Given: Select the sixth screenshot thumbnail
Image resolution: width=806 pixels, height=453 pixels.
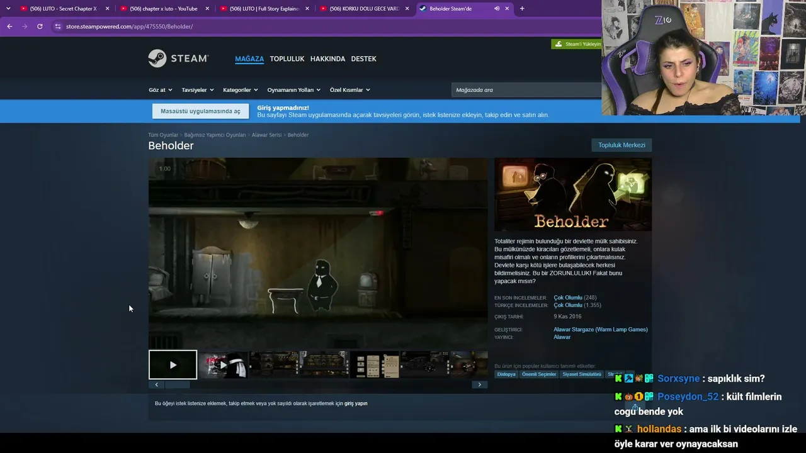Looking at the screenshot, I should pos(425,365).
